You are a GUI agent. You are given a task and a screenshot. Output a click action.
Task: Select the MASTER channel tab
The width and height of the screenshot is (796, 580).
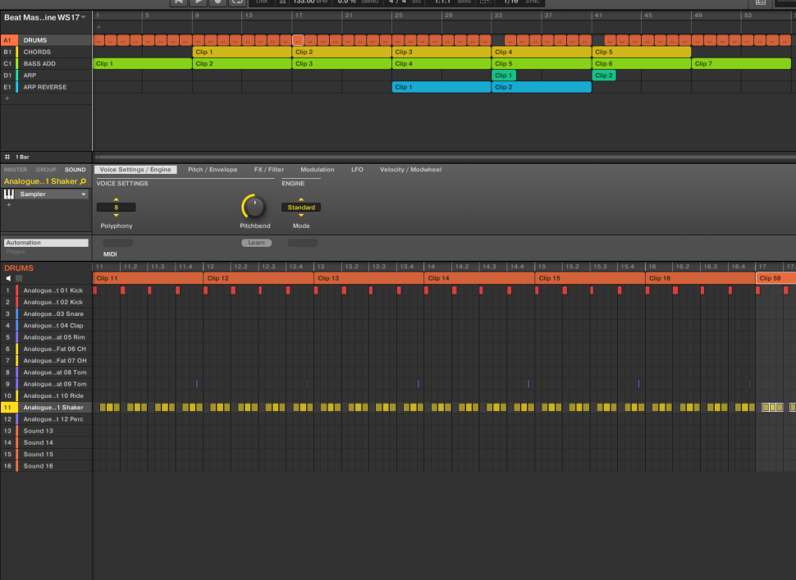coord(16,170)
